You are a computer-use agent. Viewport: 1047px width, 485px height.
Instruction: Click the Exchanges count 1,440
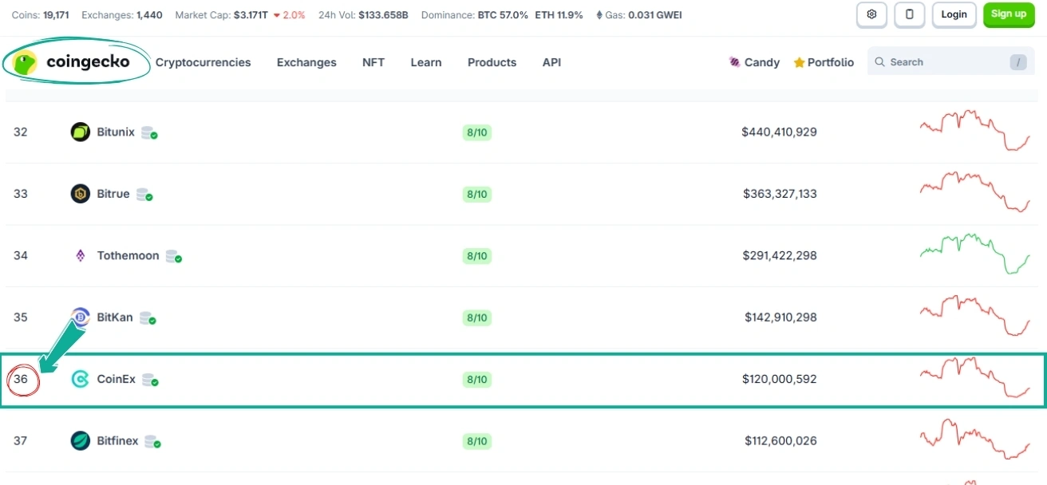pyautogui.click(x=149, y=14)
